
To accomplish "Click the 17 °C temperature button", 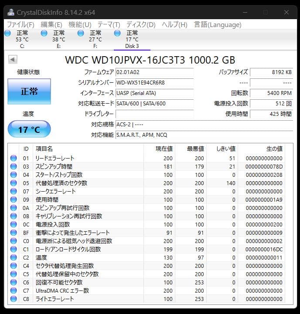I will pos(29,129).
